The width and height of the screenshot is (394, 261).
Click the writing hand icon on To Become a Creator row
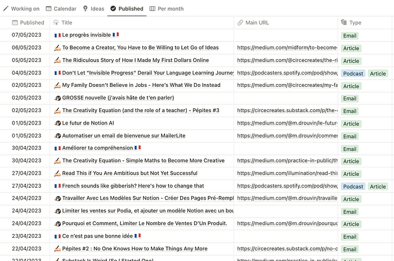pyautogui.click(x=57, y=48)
